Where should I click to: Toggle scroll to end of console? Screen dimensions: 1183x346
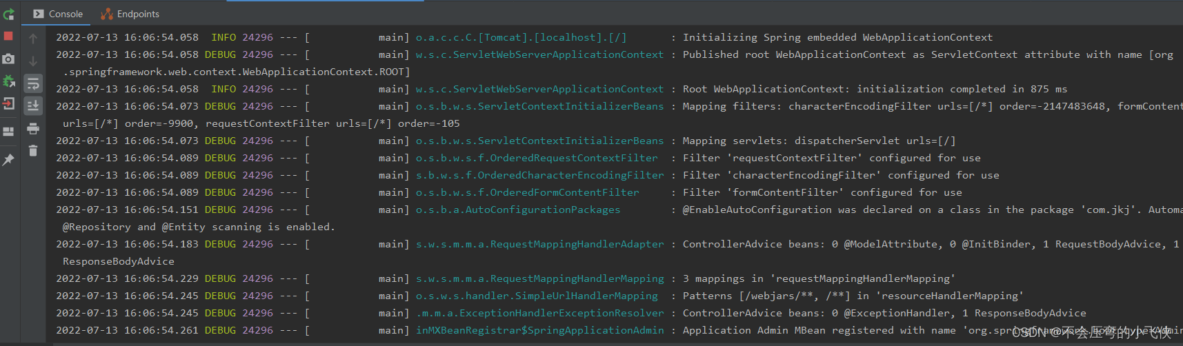point(33,105)
